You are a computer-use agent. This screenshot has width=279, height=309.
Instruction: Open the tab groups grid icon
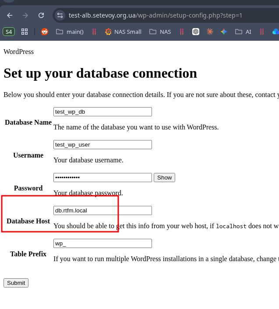point(25,32)
